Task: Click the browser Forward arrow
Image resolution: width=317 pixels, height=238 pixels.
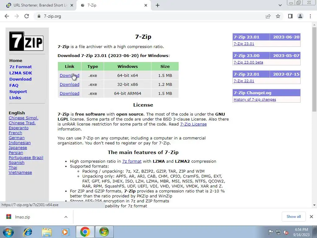Action: [x=17, y=16]
